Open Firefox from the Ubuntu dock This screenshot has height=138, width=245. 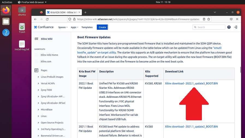point(6,10)
